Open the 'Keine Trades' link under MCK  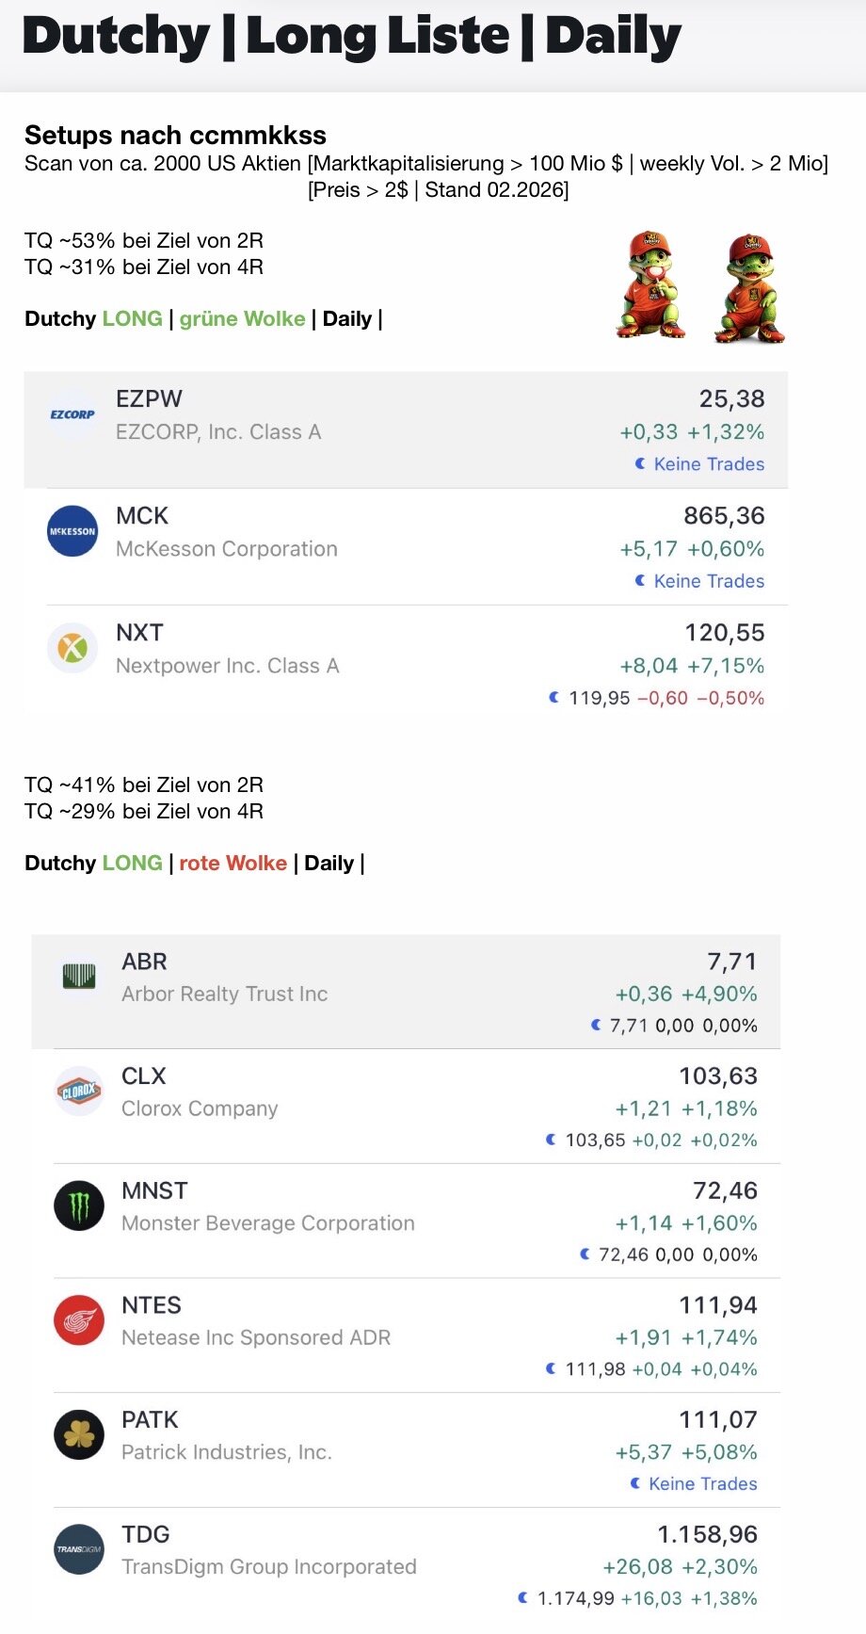709,581
